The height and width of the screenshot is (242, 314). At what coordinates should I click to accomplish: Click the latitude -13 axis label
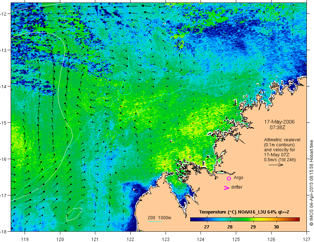(4, 50)
